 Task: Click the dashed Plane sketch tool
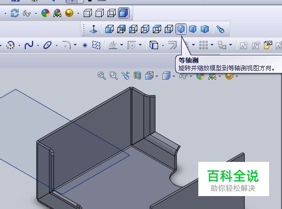click(97, 45)
